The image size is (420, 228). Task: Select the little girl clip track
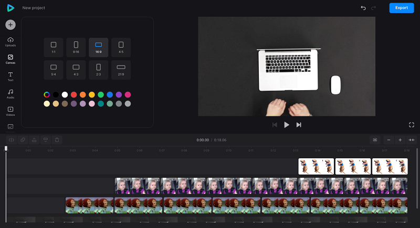point(261,186)
